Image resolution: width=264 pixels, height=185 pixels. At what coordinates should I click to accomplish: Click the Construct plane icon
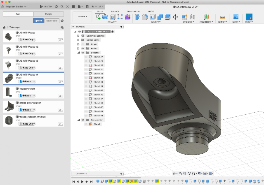(206, 17)
